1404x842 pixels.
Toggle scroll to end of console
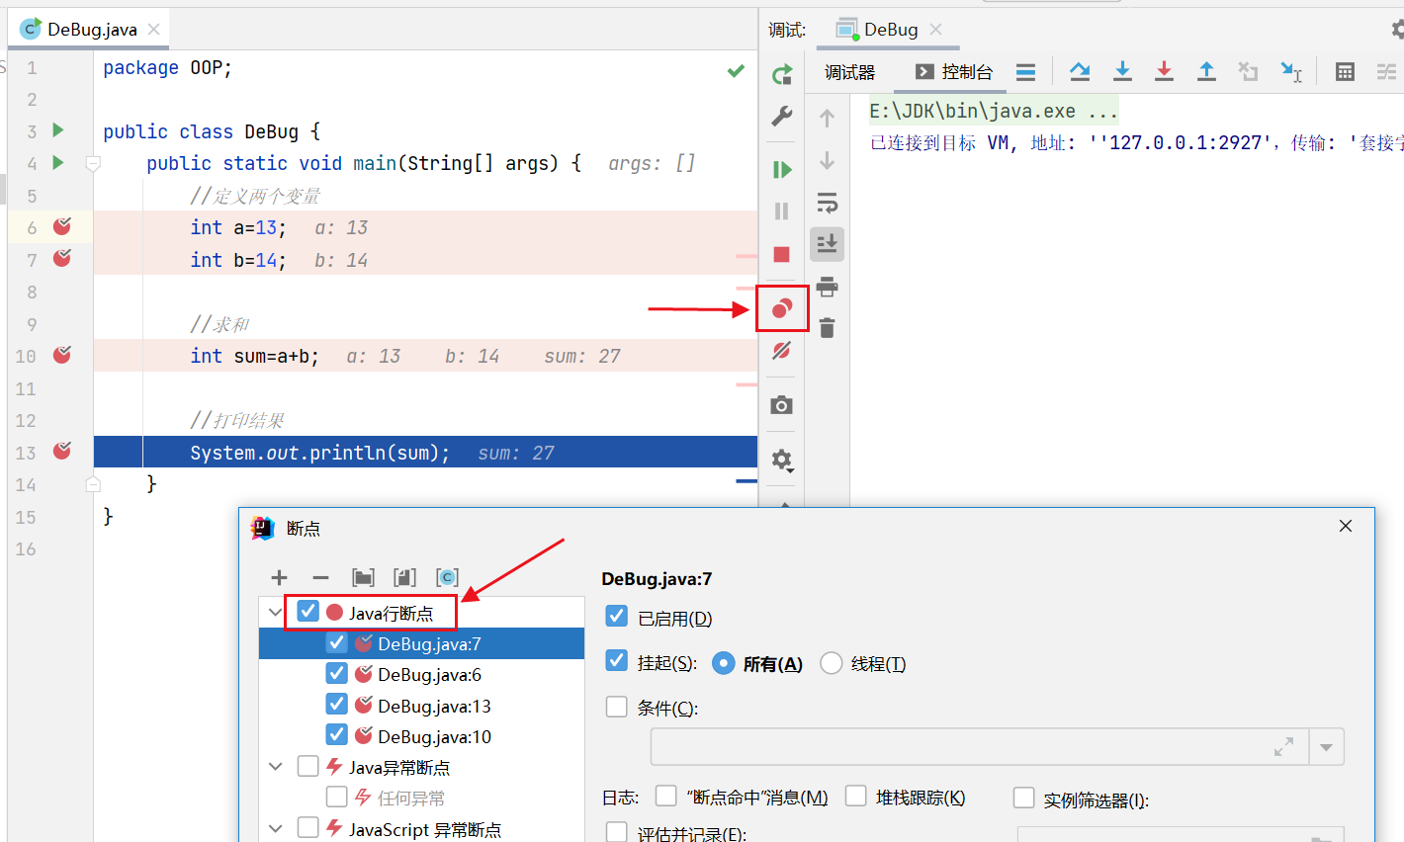coord(828,243)
